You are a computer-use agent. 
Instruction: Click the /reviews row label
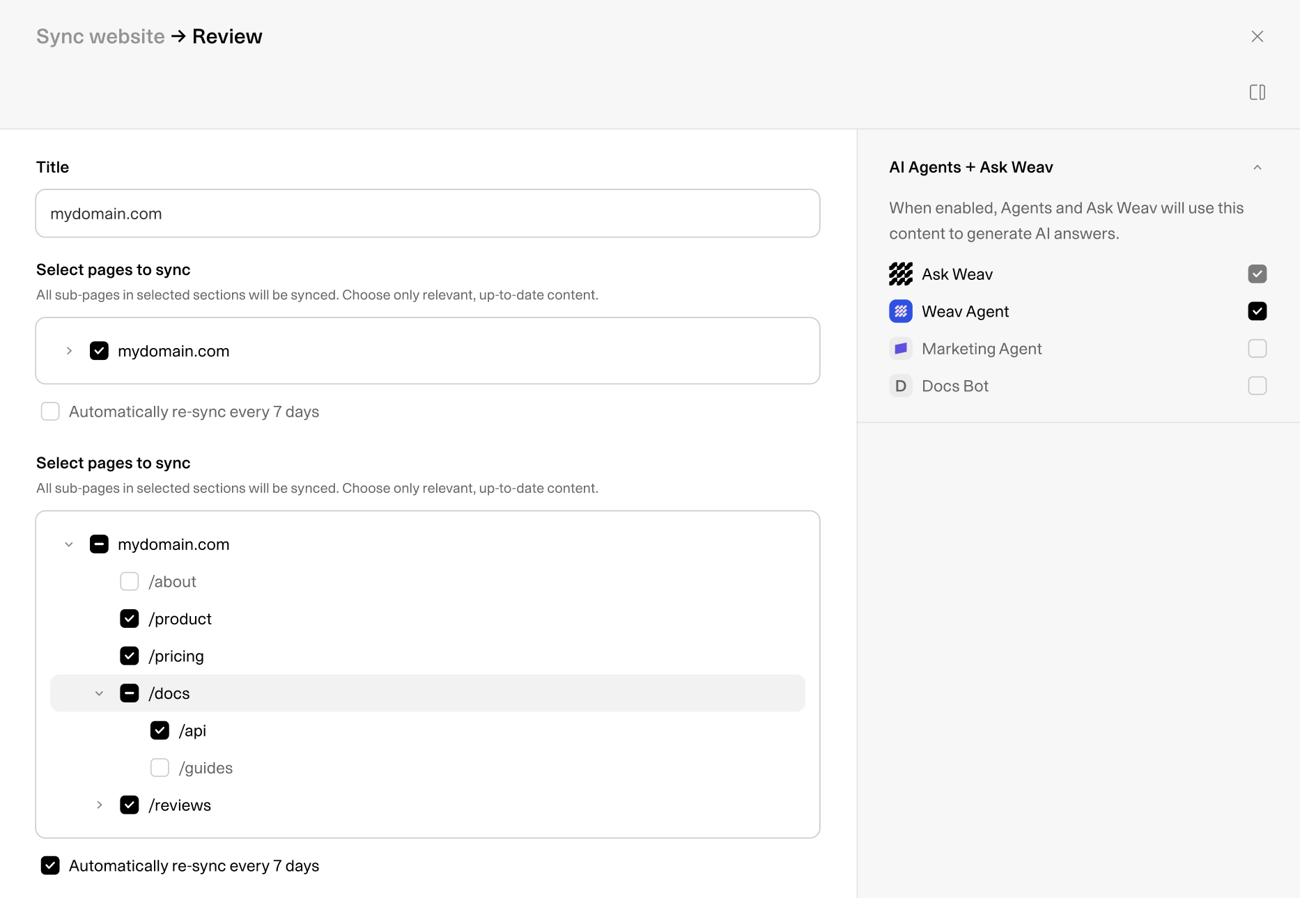(x=180, y=805)
